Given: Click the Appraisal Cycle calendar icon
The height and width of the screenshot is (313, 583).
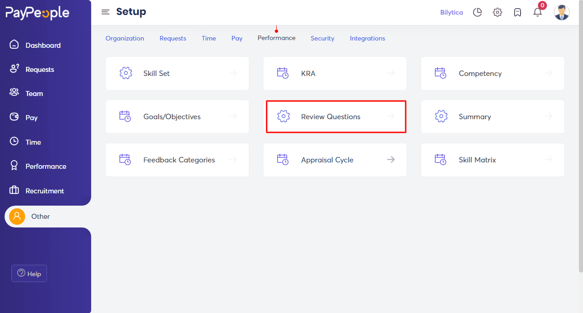Looking at the screenshot, I should tap(283, 160).
